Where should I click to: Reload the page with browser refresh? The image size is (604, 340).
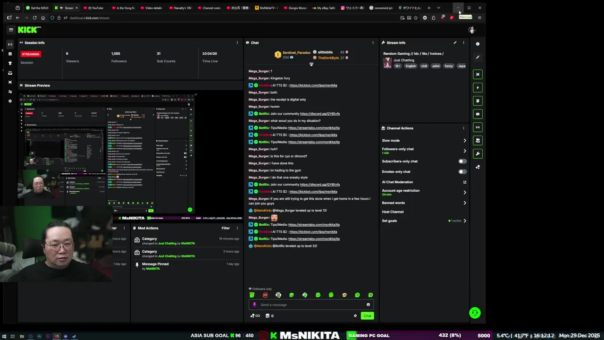point(34,18)
